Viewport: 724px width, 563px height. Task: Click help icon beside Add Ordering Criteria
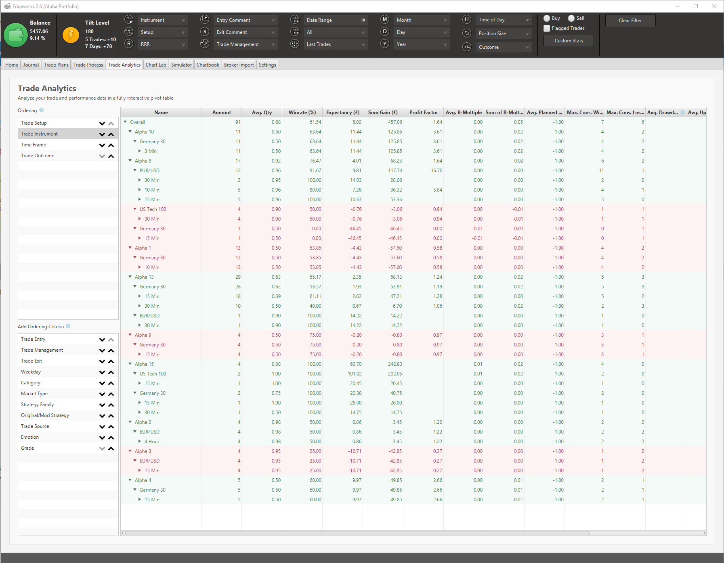[68, 326]
